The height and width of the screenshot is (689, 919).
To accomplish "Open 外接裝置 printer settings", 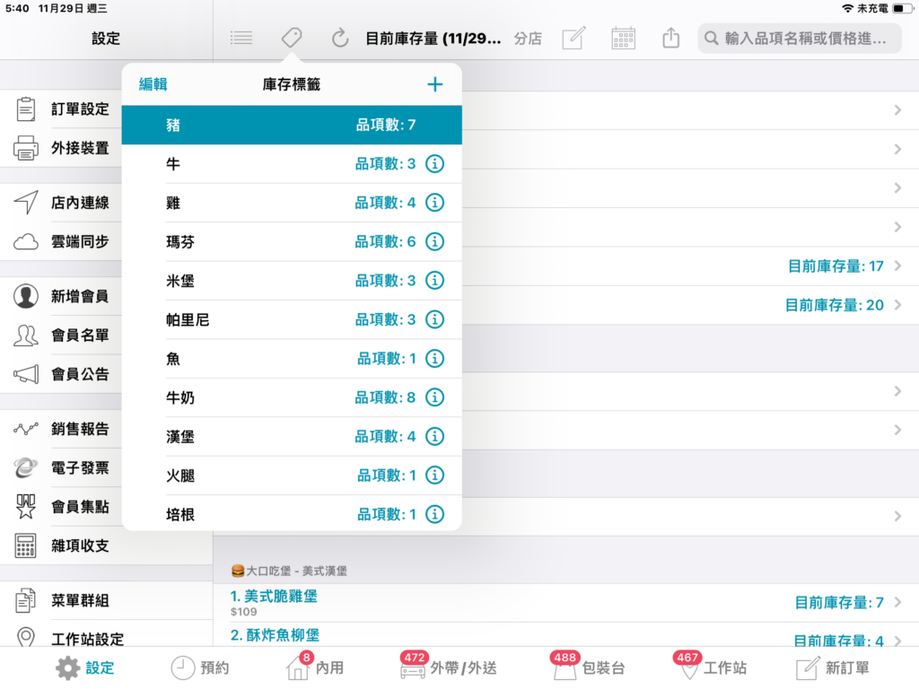I will pos(61,148).
